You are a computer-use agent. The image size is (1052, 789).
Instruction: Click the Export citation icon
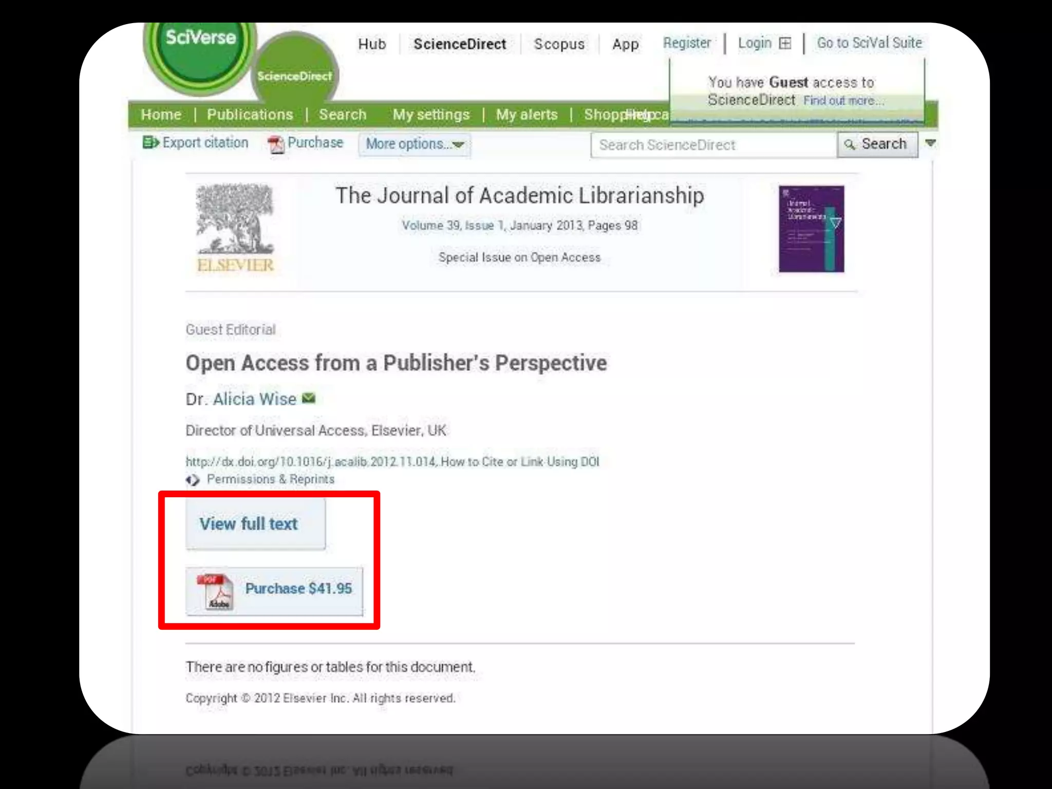pyautogui.click(x=150, y=142)
